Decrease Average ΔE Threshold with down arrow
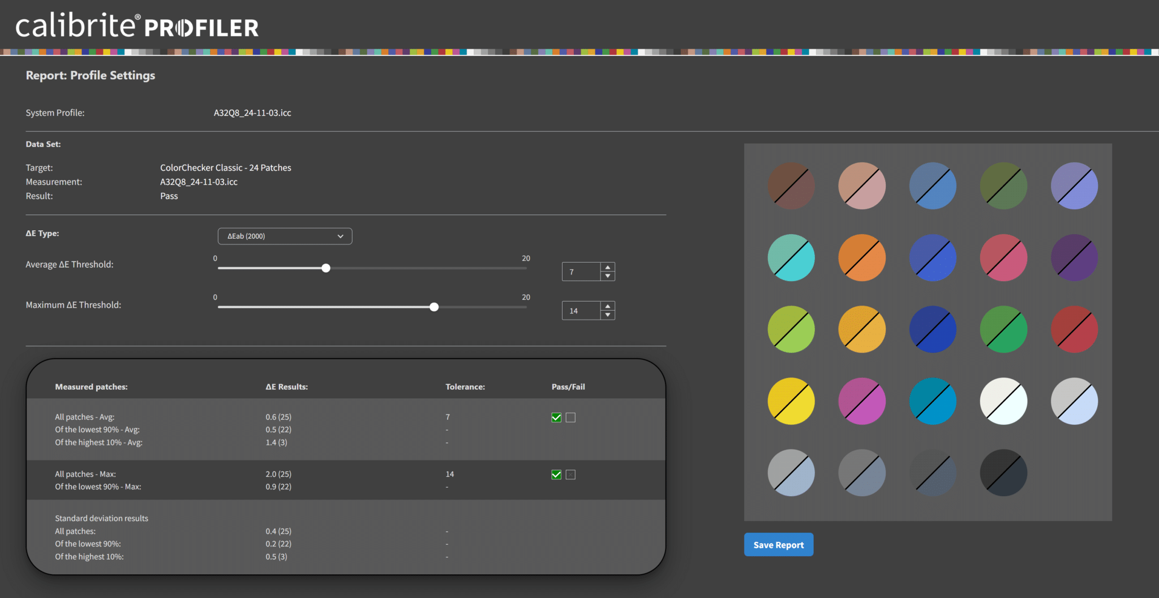 pos(608,276)
